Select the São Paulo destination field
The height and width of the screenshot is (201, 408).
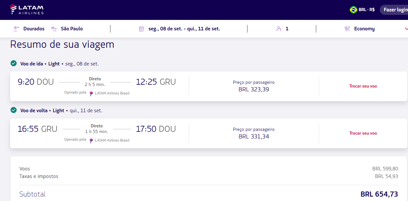pos(72,29)
